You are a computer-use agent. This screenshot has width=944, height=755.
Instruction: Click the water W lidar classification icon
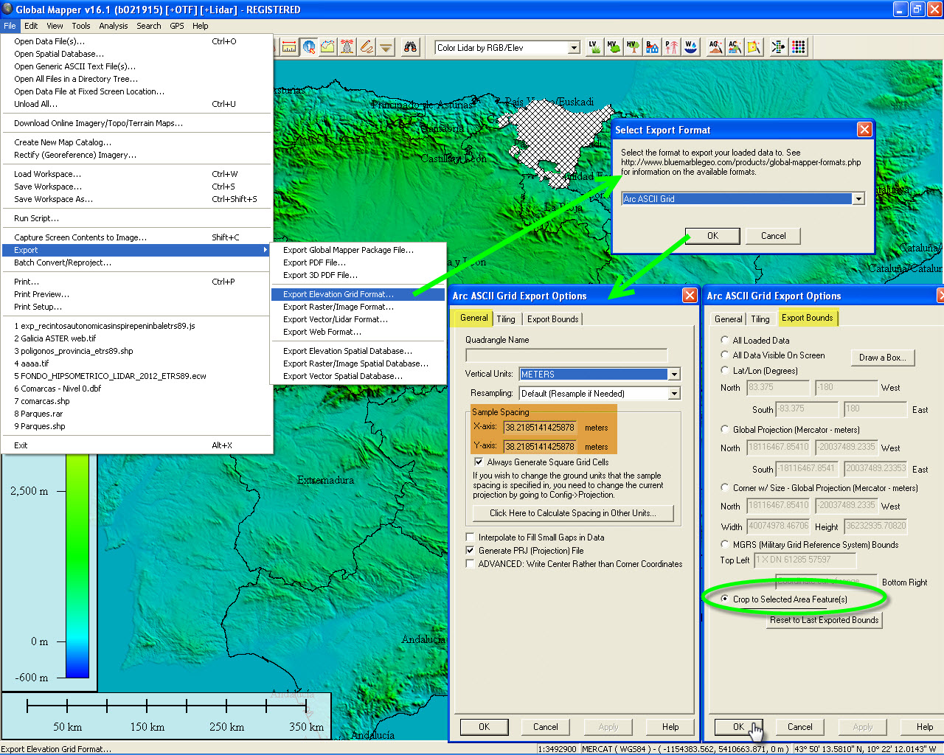[x=690, y=46]
